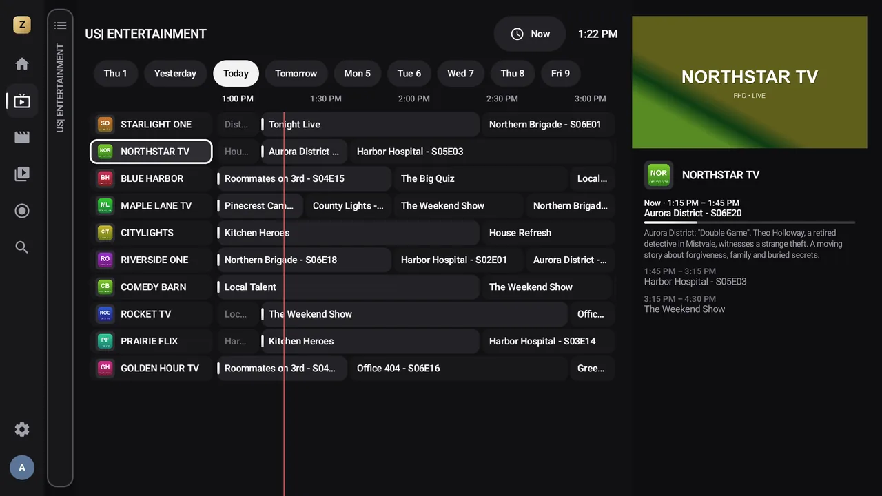This screenshot has height=496, width=882.
Task: Open the Recordings circle icon
Action: (22, 211)
